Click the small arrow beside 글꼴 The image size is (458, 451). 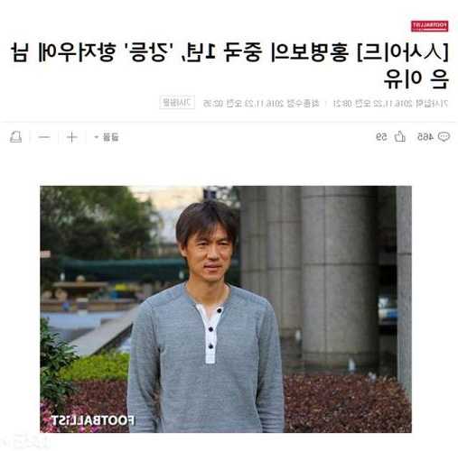click(97, 137)
